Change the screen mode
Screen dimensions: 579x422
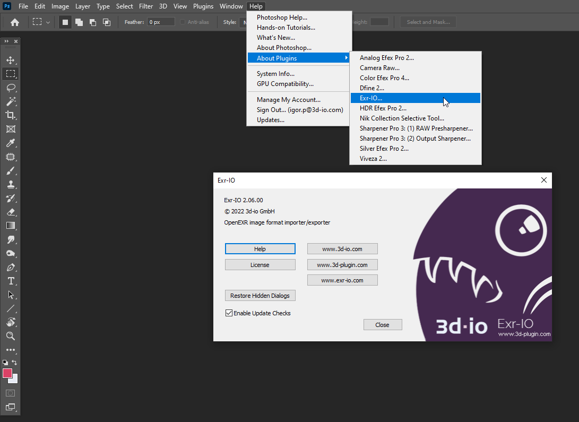pyautogui.click(x=10, y=407)
